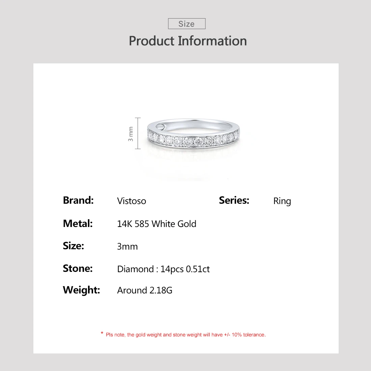Click the Product Information heading
Image resolution: width=371 pixels, height=371 pixels.
(x=188, y=41)
